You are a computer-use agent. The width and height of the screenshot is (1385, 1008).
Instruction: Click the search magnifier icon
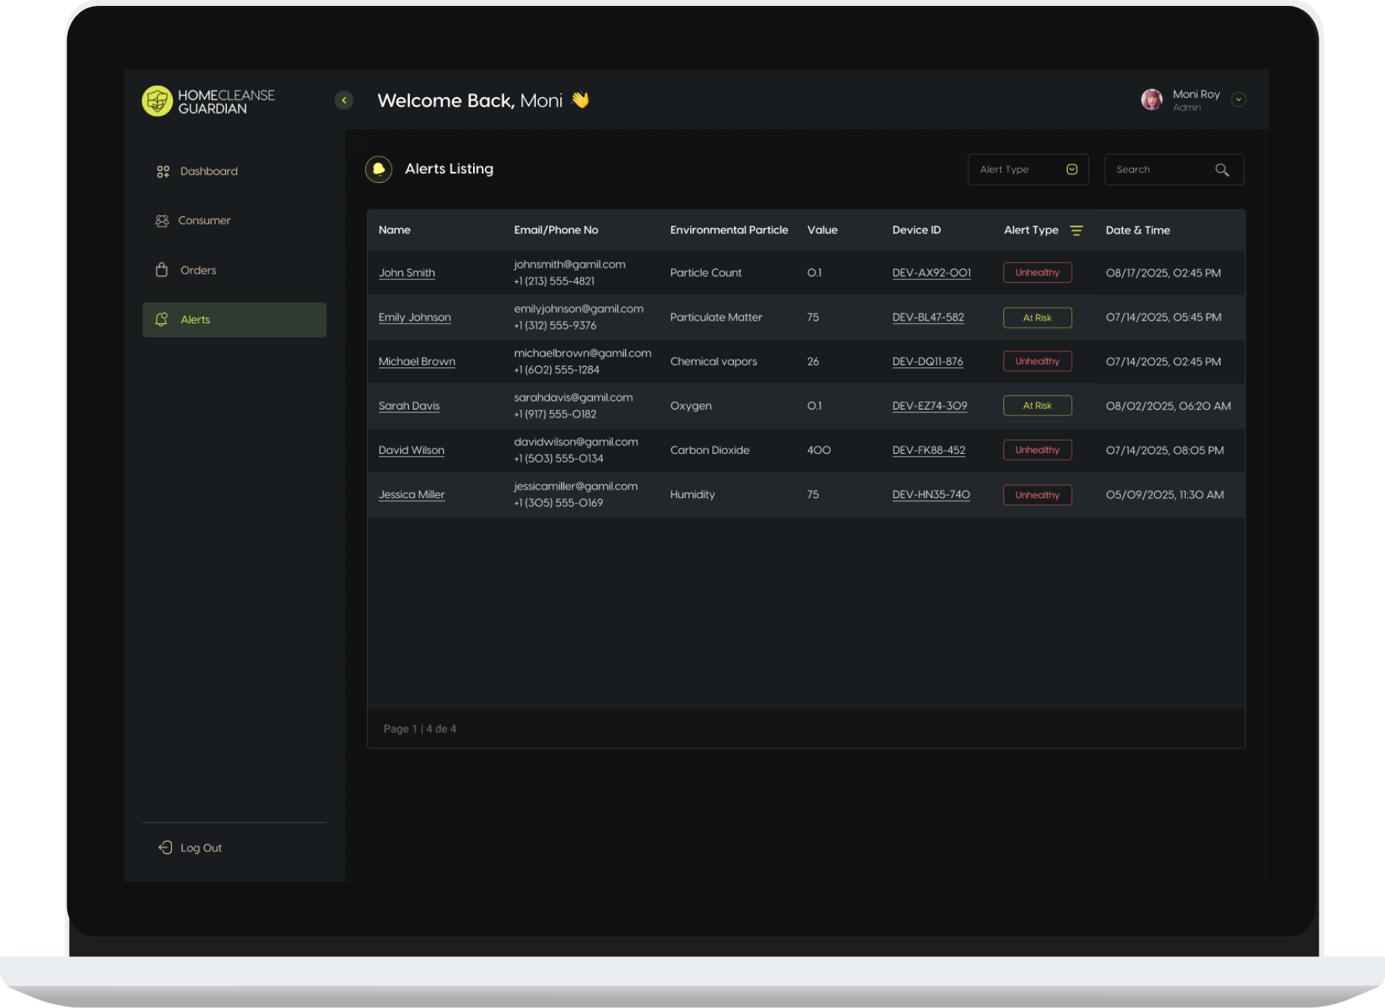pos(1222,170)
